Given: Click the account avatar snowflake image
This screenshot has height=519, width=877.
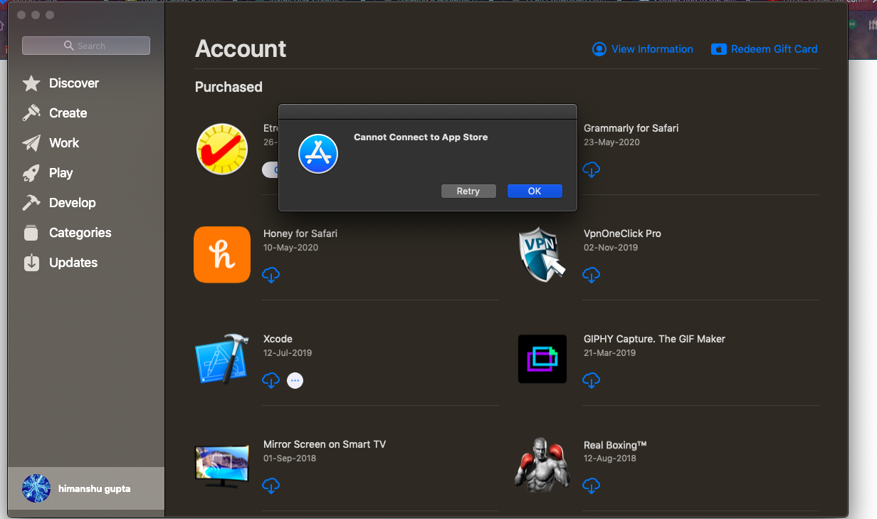Looking at the screenshot, I should [x=36, y=488].
